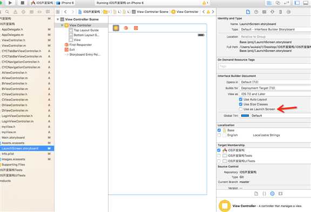Open related items grid in jump bar

tap(58, 12)
